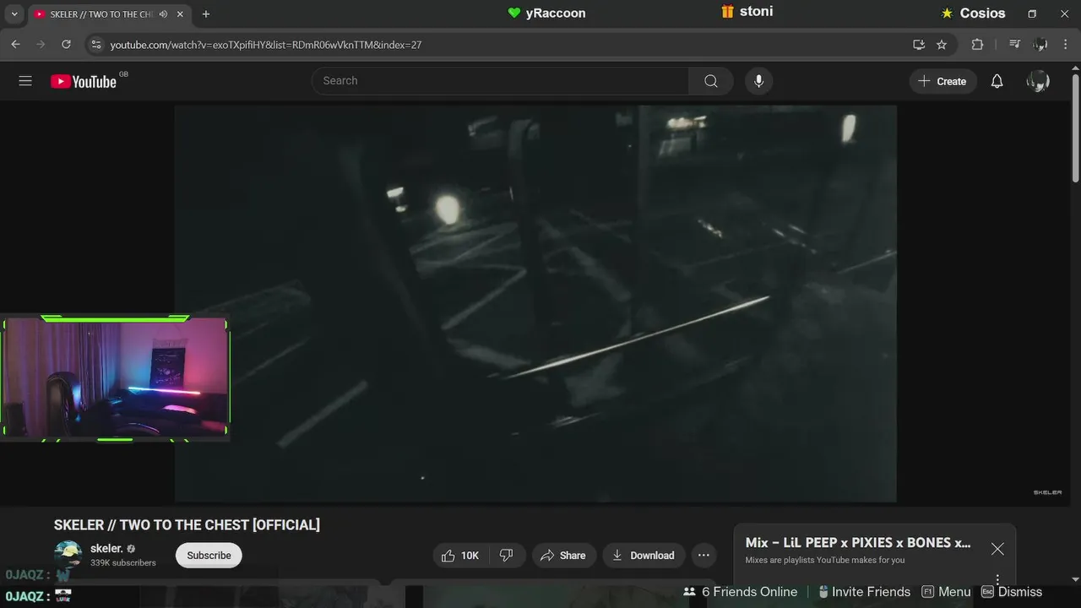Focus the YouTube search box

[x=500, y=81]
